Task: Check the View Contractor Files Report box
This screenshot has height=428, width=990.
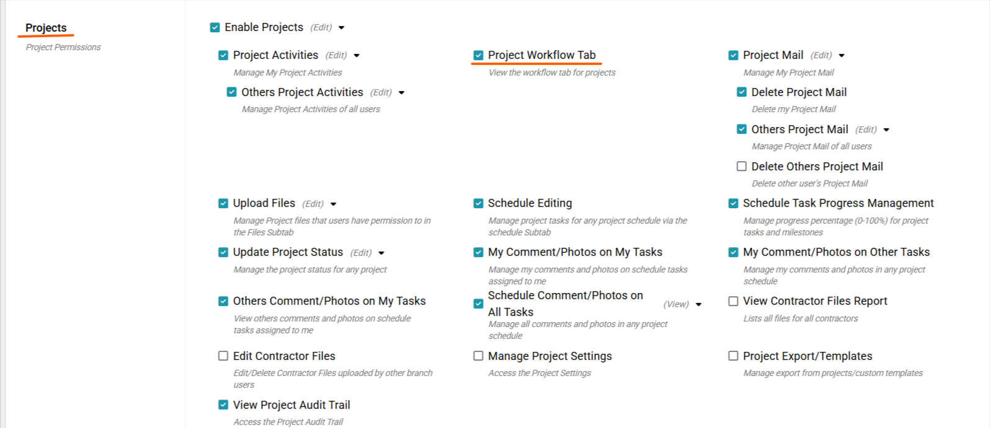Action: (x=733, y=302)
